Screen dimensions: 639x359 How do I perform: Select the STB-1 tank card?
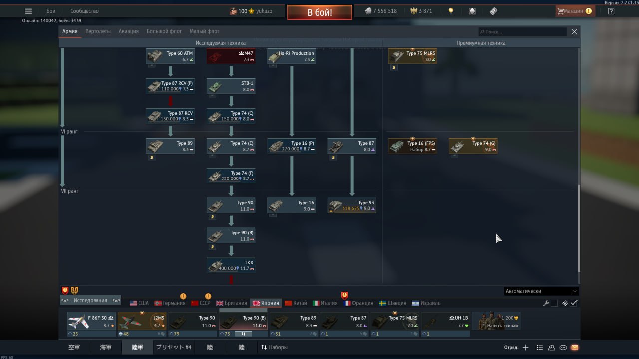click(231, 86)
